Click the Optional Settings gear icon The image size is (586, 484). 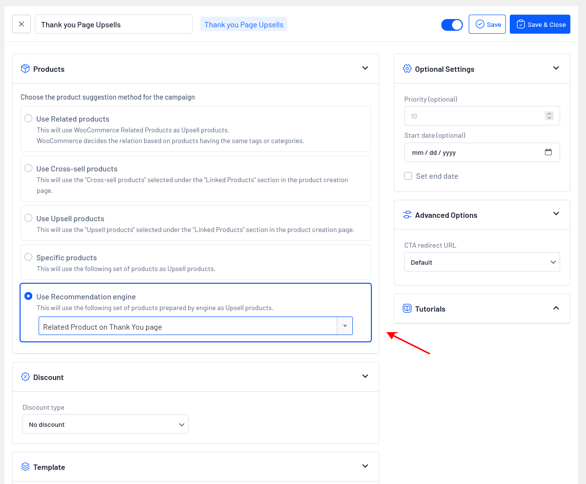pos(407,69)
